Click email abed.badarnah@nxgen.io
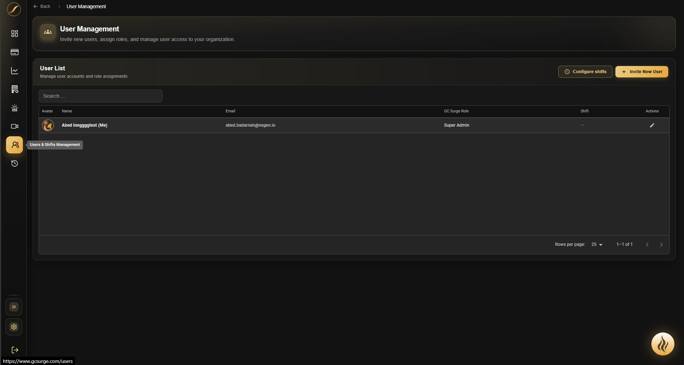Viewport: 684px width, 365px height. (x=251, y=125)
